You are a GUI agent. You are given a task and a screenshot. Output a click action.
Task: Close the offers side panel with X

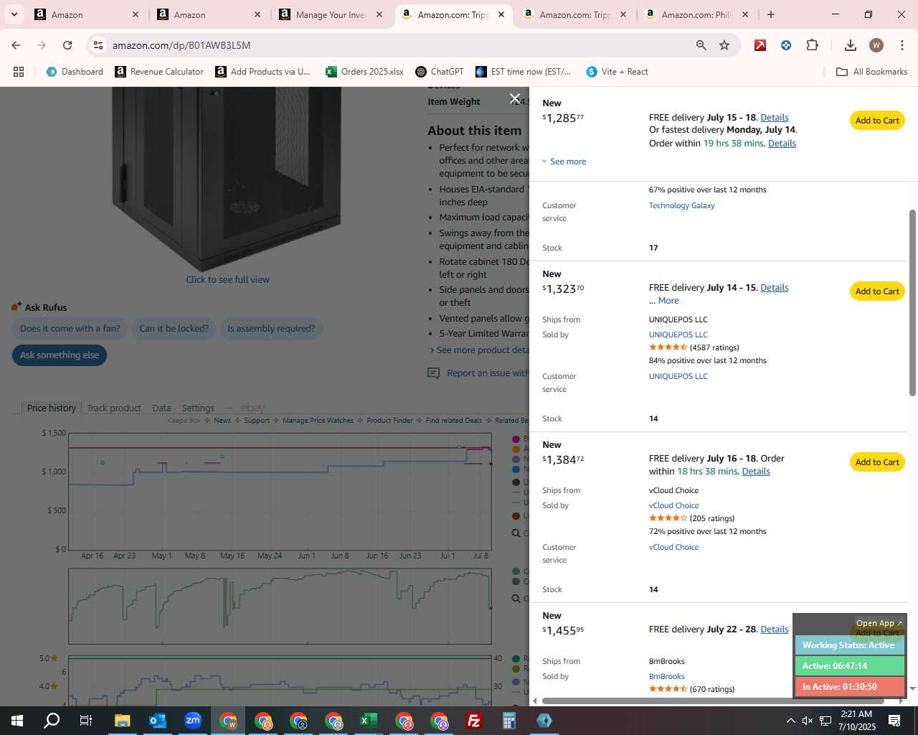click(514, 98)
